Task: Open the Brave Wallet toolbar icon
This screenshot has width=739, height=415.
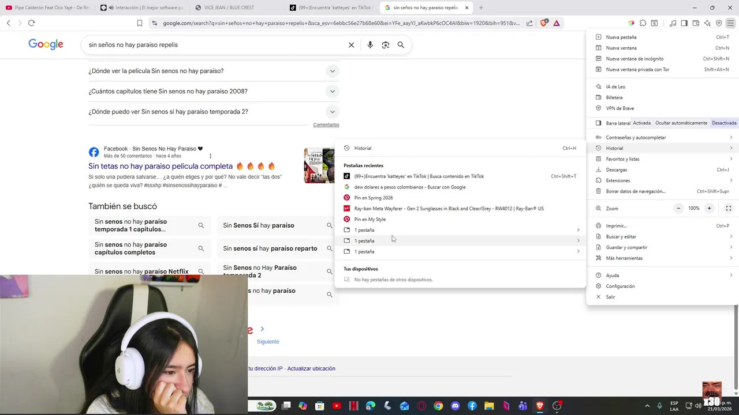Action: tap(696, 23)
